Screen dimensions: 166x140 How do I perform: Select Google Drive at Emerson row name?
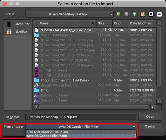60,85
